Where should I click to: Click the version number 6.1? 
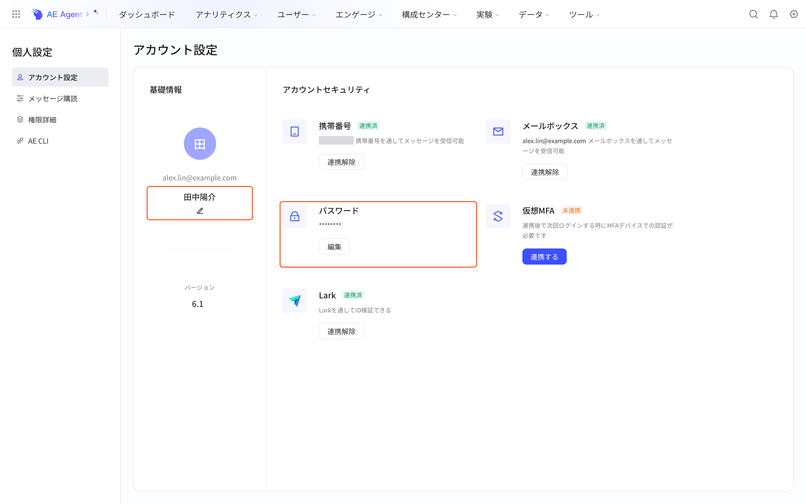point(197,304)
